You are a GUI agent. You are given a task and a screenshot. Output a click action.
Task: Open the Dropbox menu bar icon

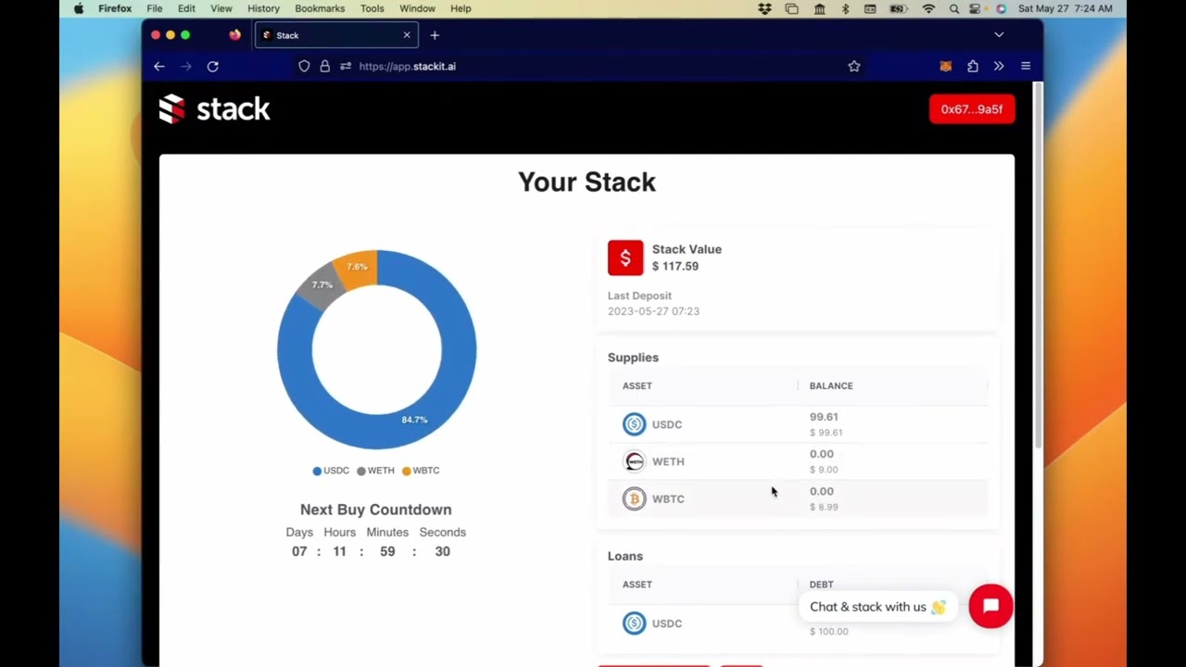764,8
